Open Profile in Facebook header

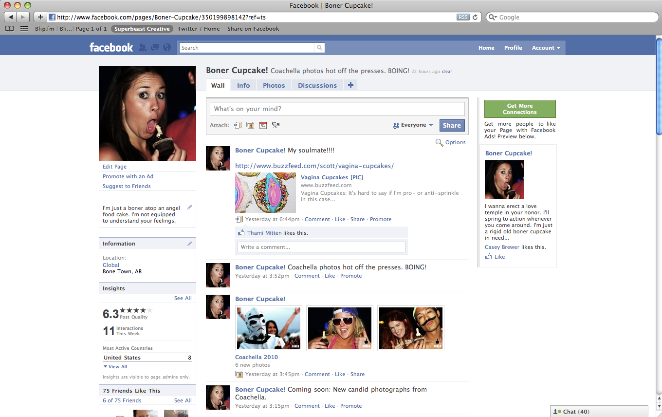tap(513, 48)
